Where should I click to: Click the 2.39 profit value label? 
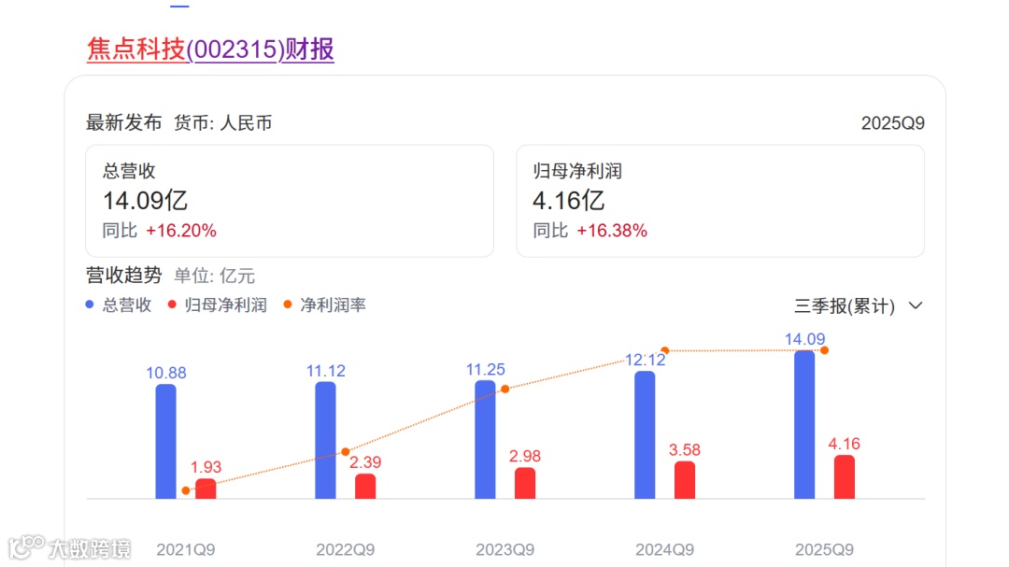coord(365,462)
